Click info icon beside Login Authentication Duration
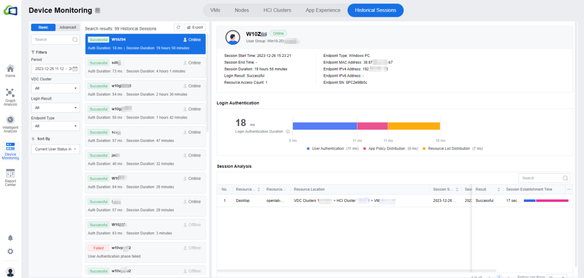 tap(288, 132)
